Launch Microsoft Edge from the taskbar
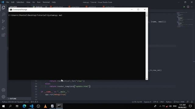 click(24, 106)
